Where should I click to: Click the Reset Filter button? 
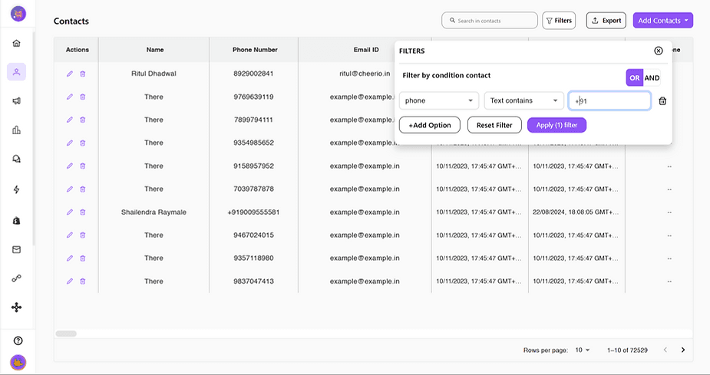[494, 125]
